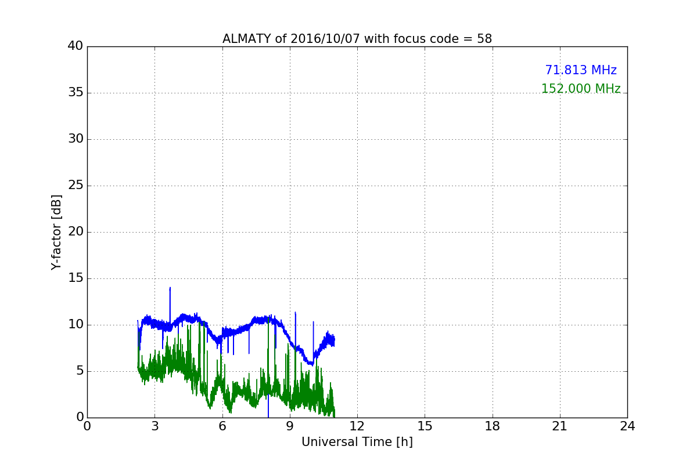The image size is (697, 464).
Task: Click y-axis tick label 10
Action: [76, 325]
